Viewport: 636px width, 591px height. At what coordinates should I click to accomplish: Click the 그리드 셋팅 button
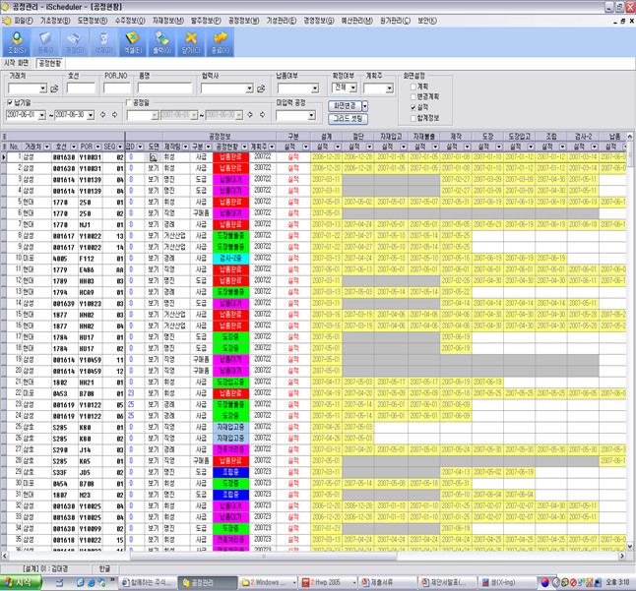348,119
